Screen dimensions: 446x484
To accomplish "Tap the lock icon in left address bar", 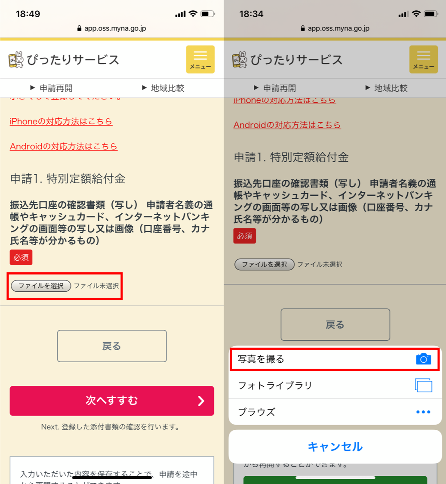I will tap(79, 28).
